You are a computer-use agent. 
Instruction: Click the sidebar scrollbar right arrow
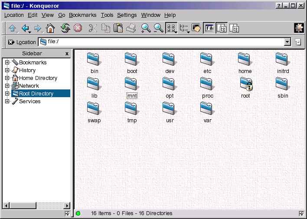(67, 206)
